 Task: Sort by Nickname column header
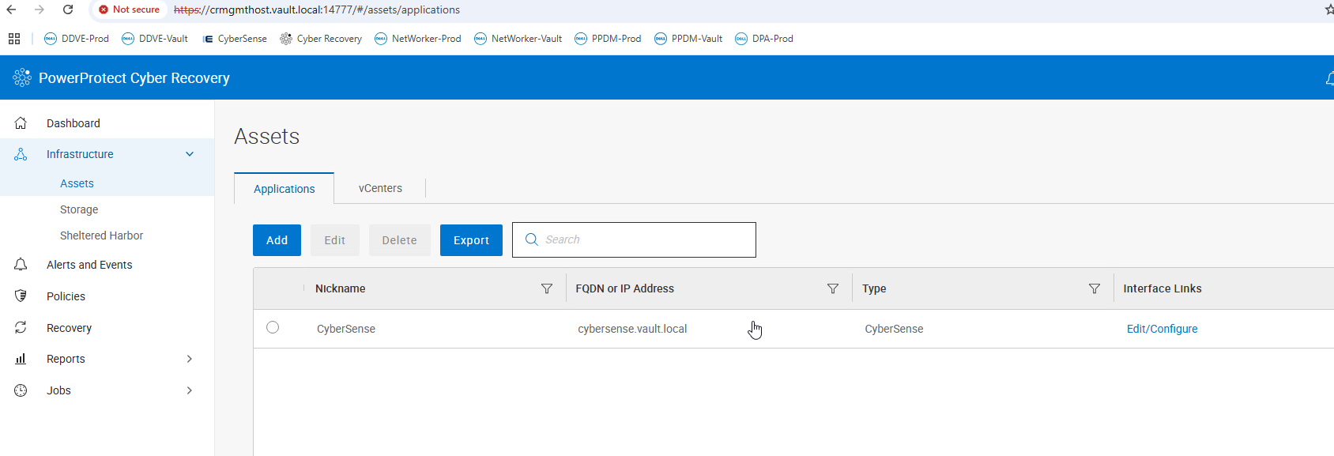[x=341, y=288]
